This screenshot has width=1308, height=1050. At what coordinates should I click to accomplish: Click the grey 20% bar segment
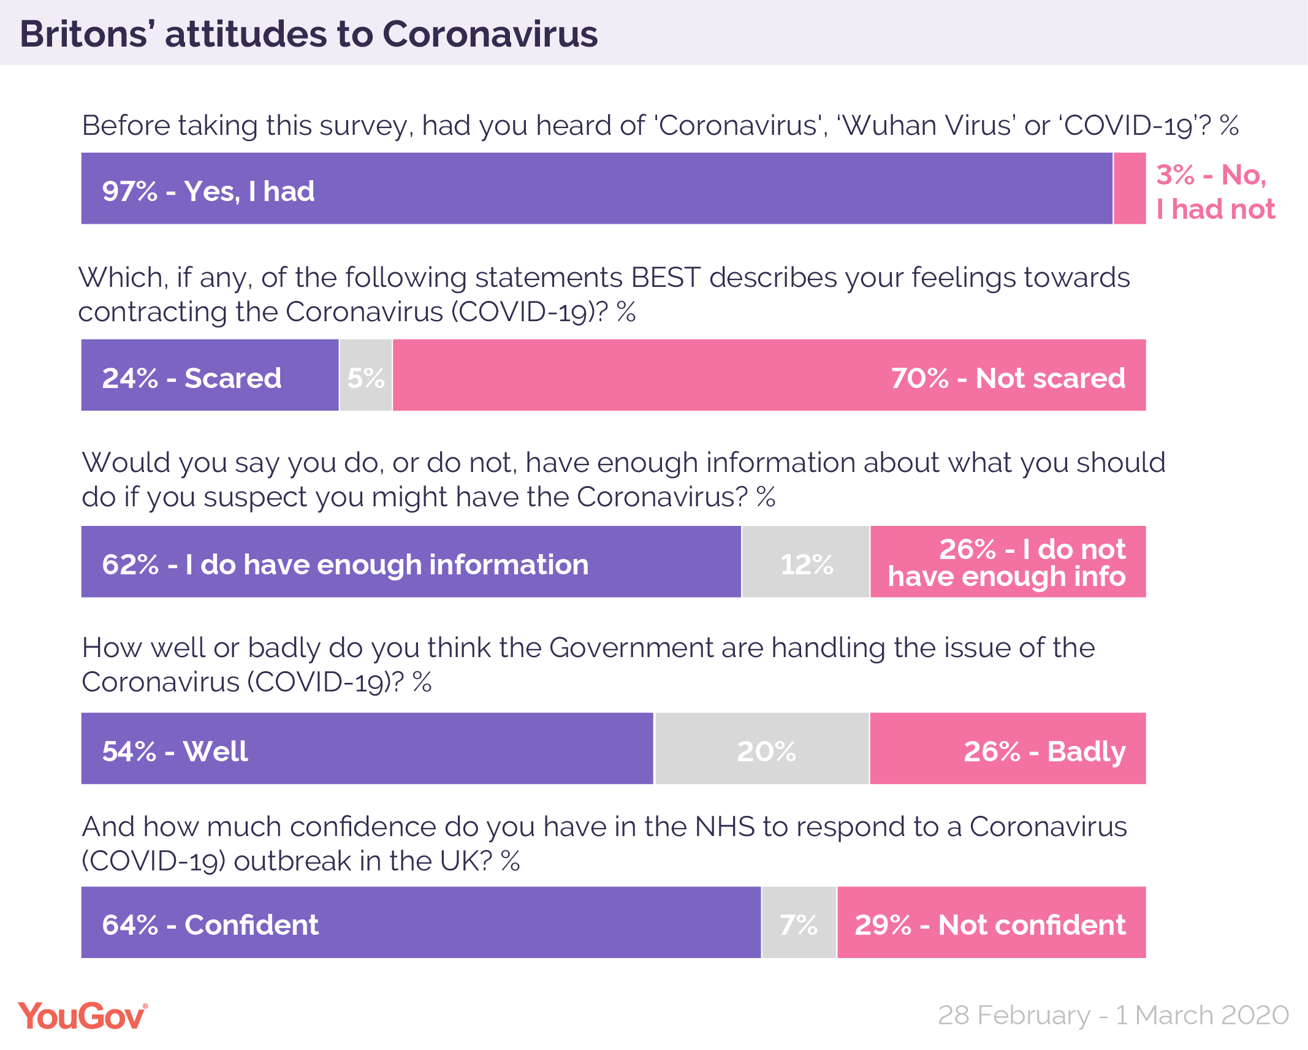762,748
